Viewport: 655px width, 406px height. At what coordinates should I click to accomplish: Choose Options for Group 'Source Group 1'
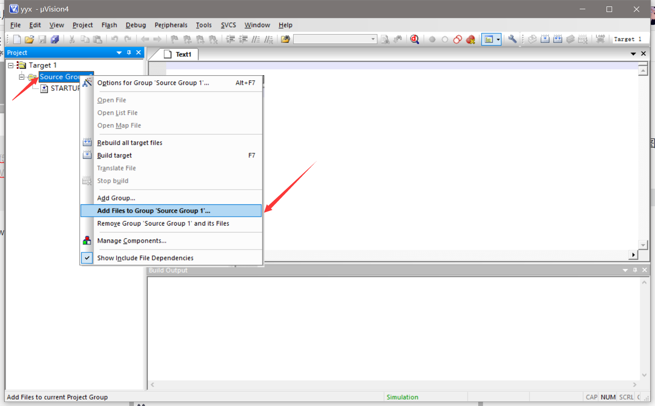[x=171, y=83]
